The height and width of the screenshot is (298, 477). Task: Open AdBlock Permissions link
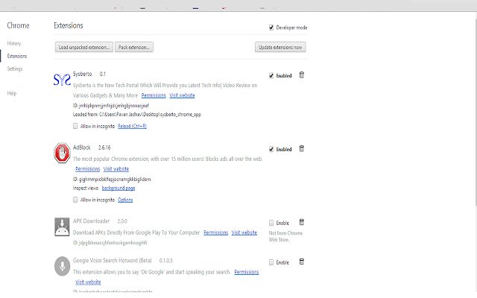[88, 169]
